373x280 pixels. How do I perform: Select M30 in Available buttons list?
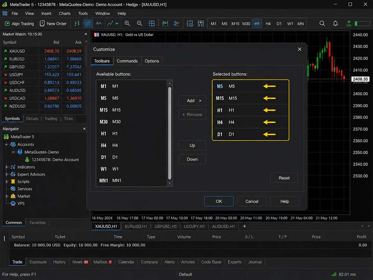[132, 122]
